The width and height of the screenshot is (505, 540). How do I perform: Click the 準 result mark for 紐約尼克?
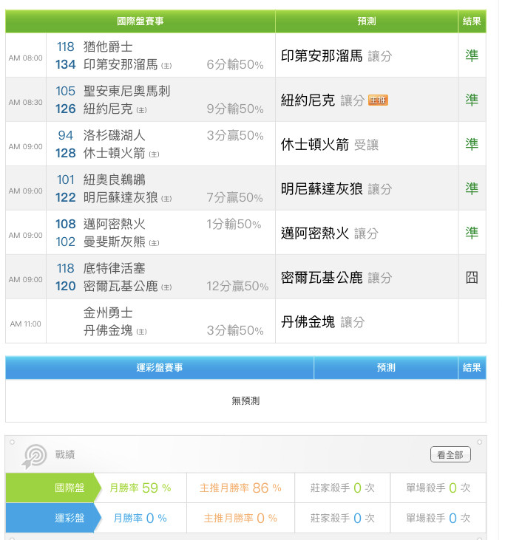pyautogui.click(x=472, y=100)
